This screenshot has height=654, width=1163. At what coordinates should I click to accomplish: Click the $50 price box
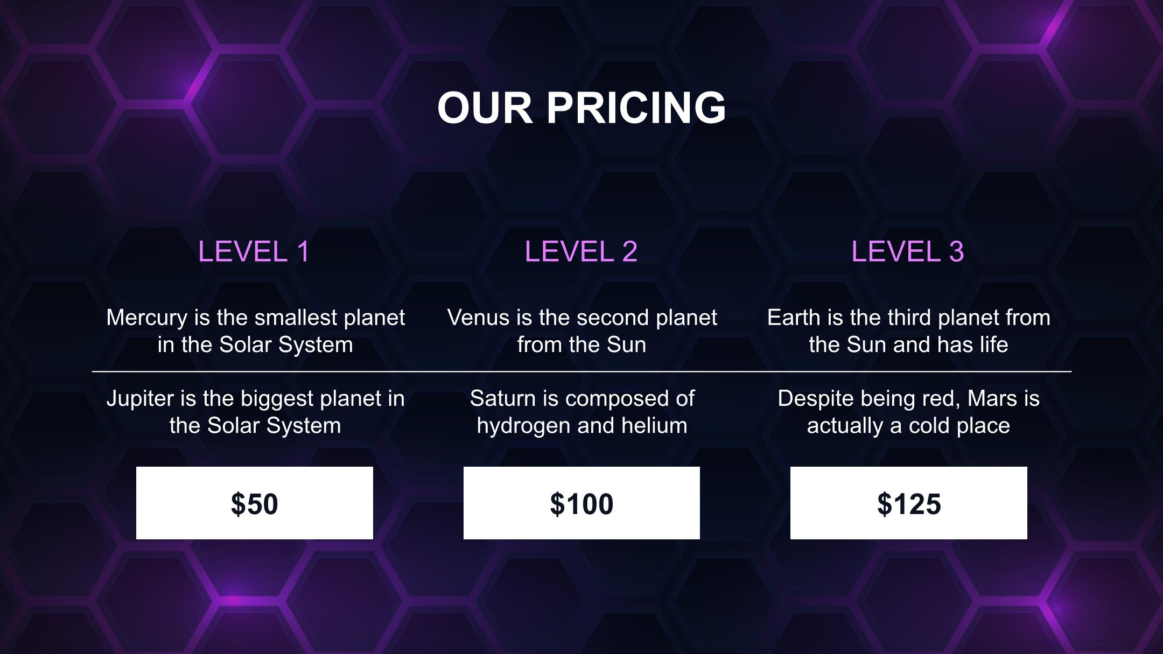(255, 503)
